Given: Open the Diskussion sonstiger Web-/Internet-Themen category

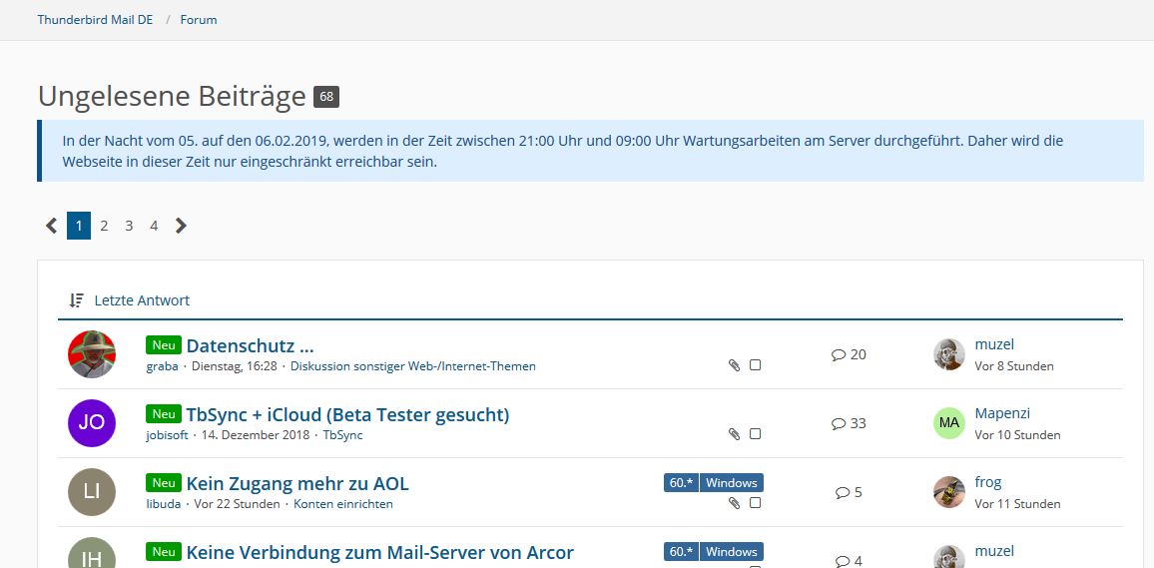Looking at the screenshot, I should point(413,366).
